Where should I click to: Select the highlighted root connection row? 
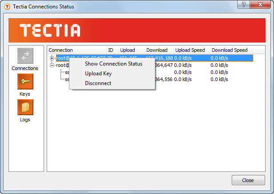[154, 58]
